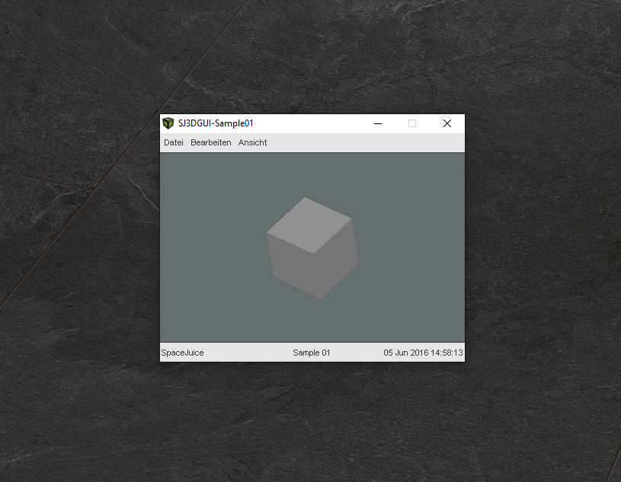The width and height of the screenshot is (621, 482).
Task: Open the Ansicht menu
Action: pos(252,142)
